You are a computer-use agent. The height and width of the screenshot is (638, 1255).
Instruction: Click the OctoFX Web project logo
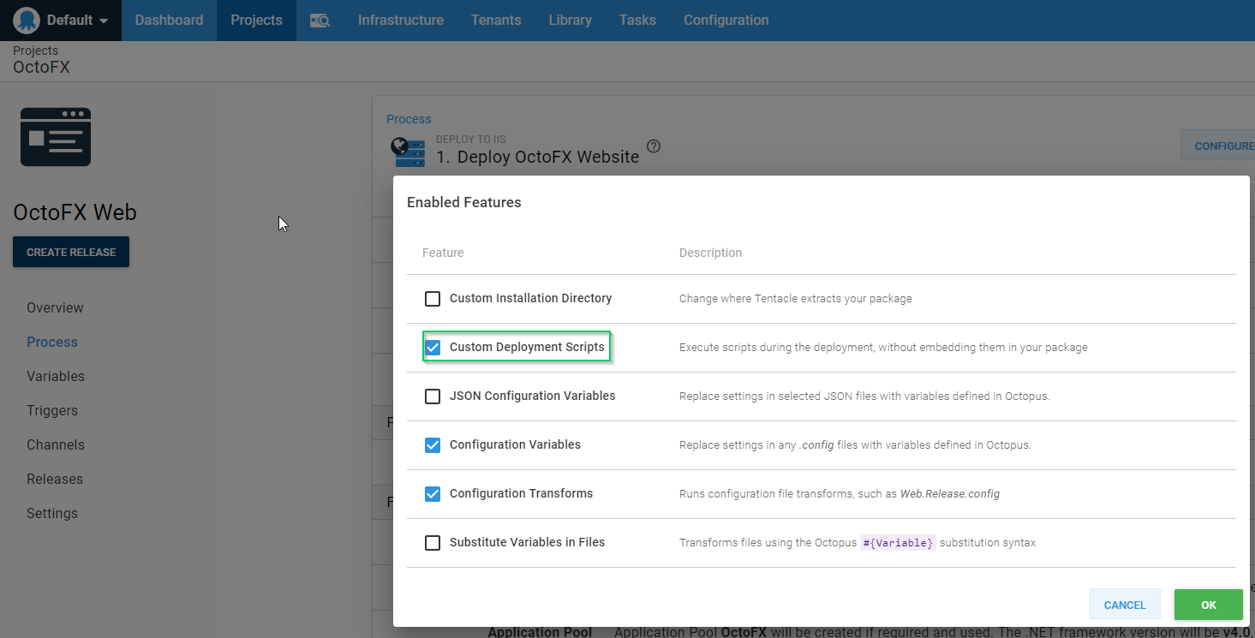[56, 137]
